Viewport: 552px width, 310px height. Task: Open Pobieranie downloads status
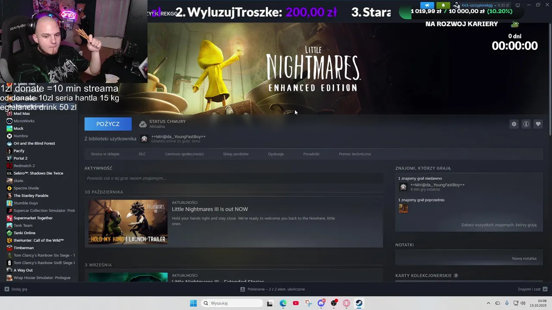click(273, 289)
